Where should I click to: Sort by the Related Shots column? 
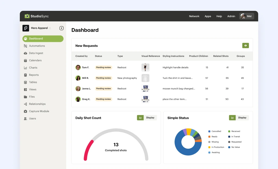(221, 56)
